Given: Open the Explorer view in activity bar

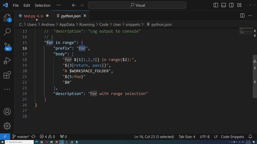Looking at the screenshot, I should [7, 18].
